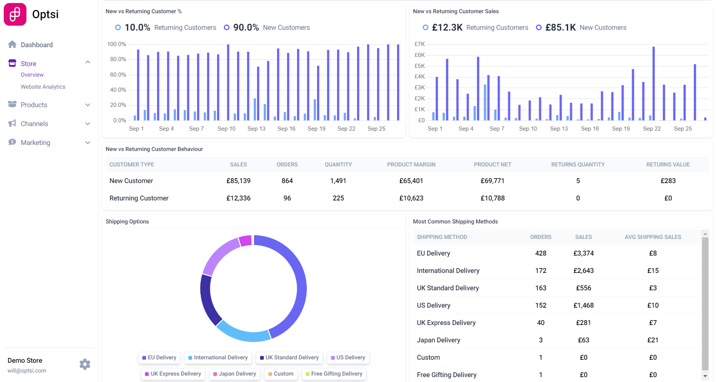Click the shipping methods table scrollbar thumb

[x=705, y=304]
